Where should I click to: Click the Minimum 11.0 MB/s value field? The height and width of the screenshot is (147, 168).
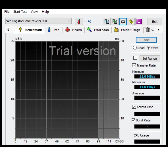[x=147, y=76]
